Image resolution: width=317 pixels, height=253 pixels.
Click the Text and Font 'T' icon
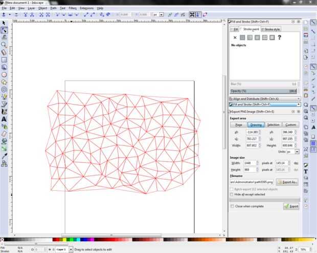click(x=306, y=171)
